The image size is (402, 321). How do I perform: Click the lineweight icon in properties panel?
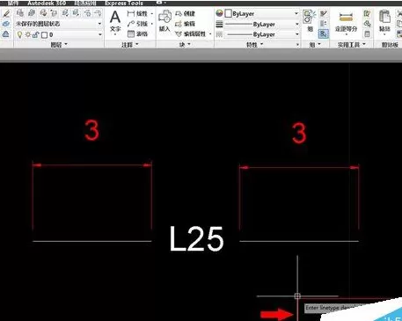pos(219,24)
